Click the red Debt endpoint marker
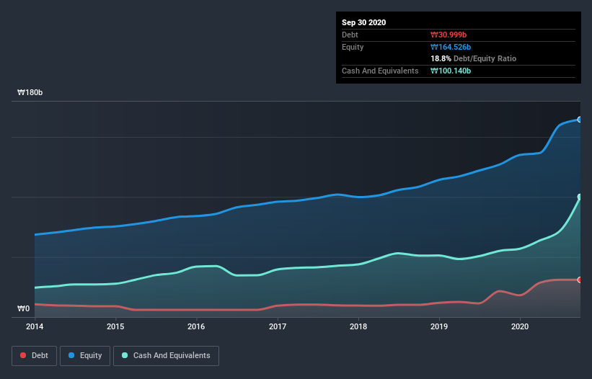Screen dimensions: 592x379 pyautogui.click(x=580, y=280)
